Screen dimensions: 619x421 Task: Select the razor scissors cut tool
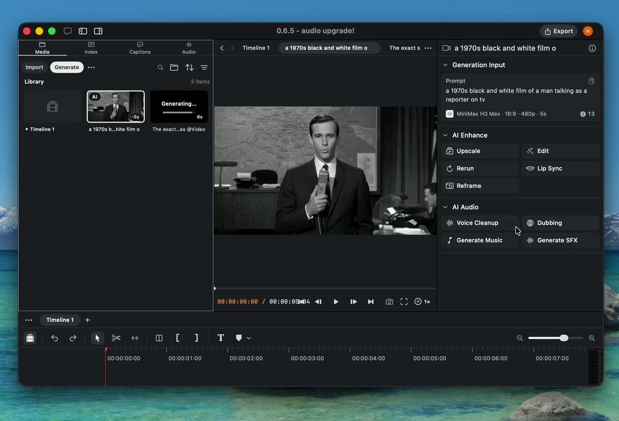[116, 338]
